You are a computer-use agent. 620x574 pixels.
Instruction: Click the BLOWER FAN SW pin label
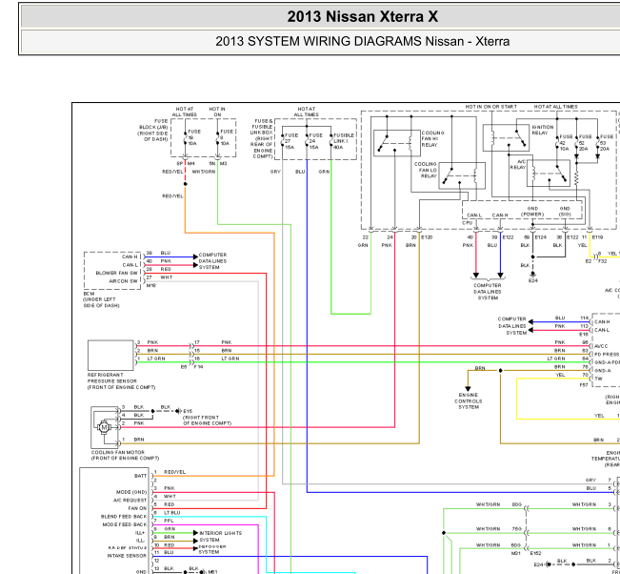(x=116, y=273)
